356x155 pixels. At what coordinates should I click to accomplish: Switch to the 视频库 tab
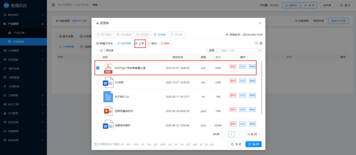point(142,35)
